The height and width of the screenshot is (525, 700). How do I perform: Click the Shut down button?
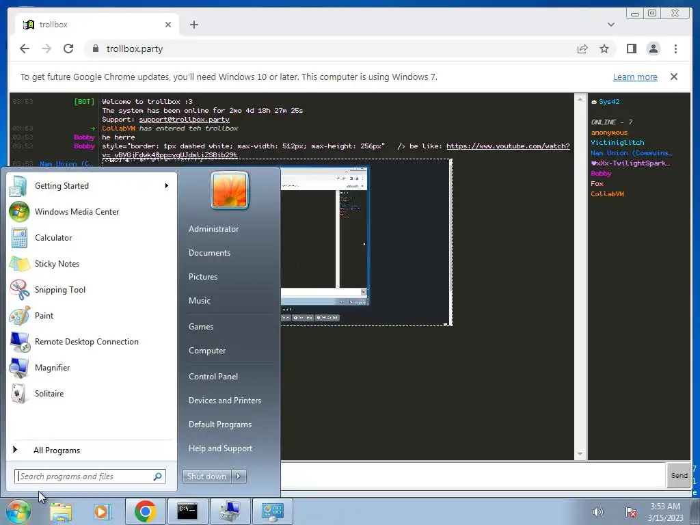(206, 476)
